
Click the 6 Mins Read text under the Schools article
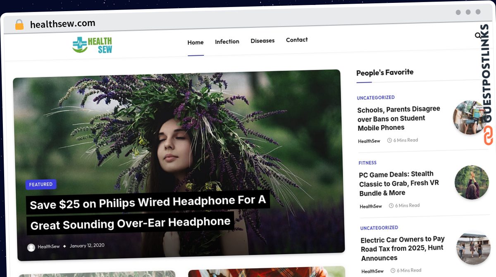[x=405, y=140]
